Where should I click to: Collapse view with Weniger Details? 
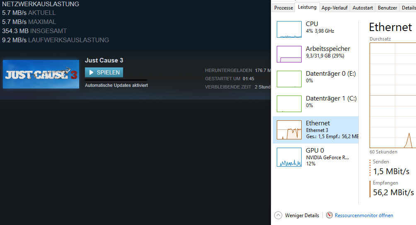coord(297,215)
